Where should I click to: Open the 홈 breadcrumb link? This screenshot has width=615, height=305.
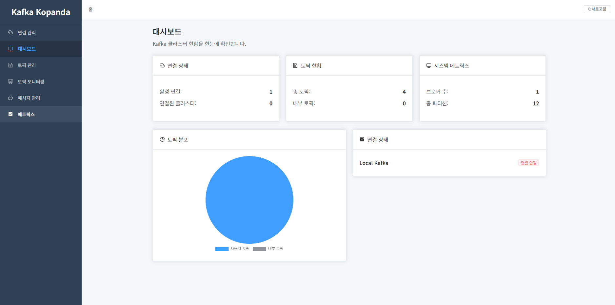click(90, 9)
